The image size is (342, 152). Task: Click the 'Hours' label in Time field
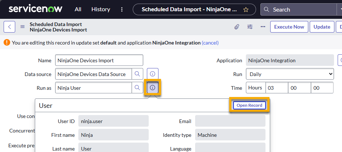tap(255, 88)
